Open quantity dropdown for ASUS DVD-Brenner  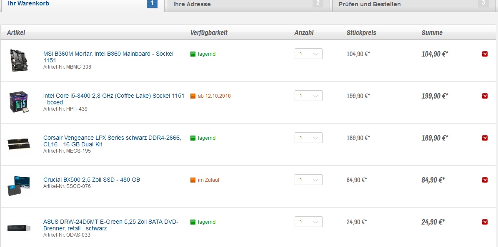click(x=308, y=222)
